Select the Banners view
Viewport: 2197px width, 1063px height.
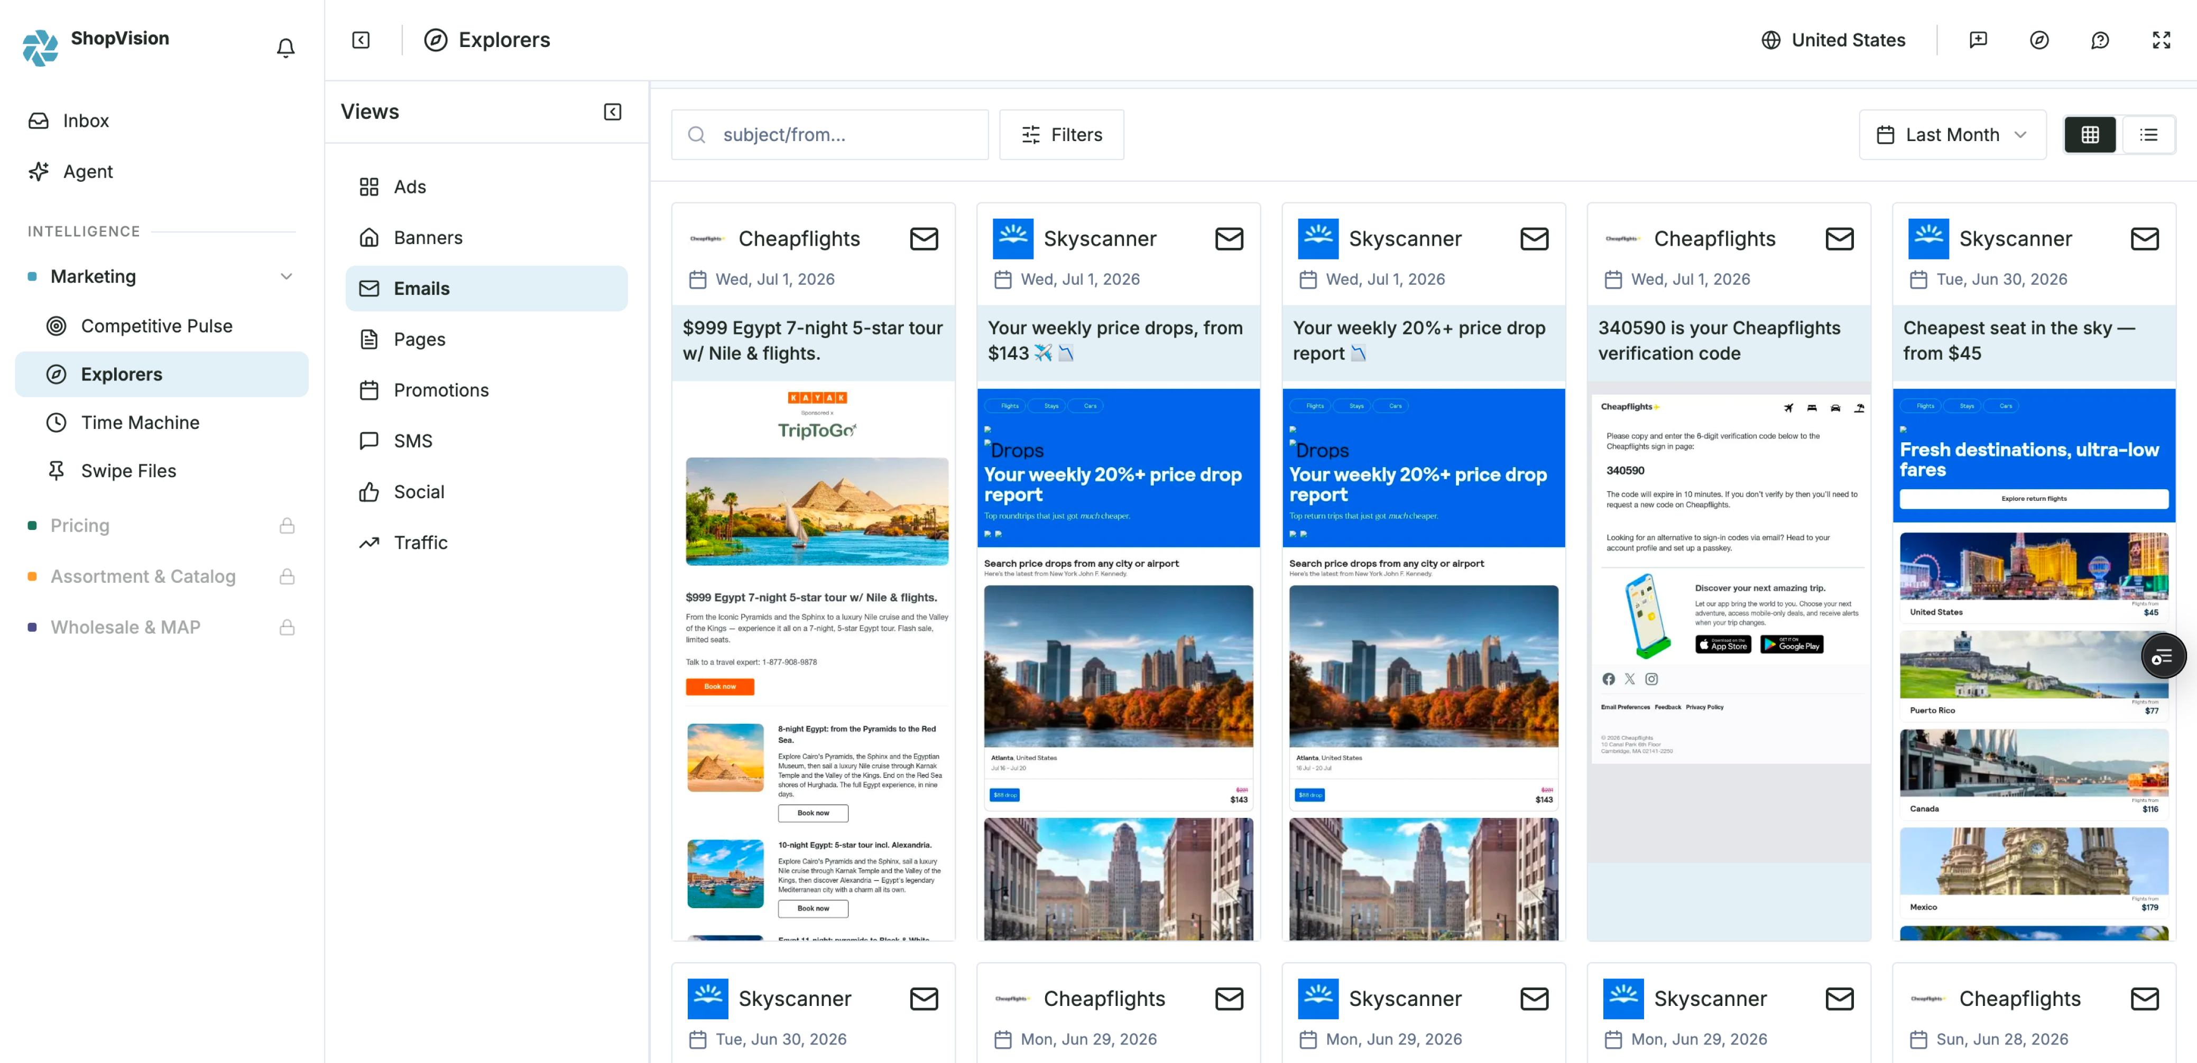click(486, 238)
